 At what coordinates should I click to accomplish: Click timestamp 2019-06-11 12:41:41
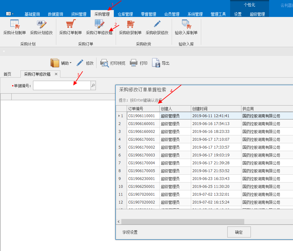click(x=211, y=116)
